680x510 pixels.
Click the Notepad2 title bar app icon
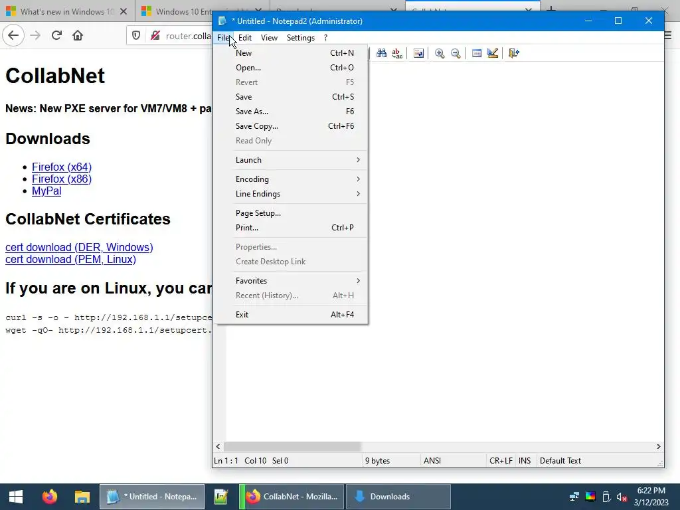[222, 21]
